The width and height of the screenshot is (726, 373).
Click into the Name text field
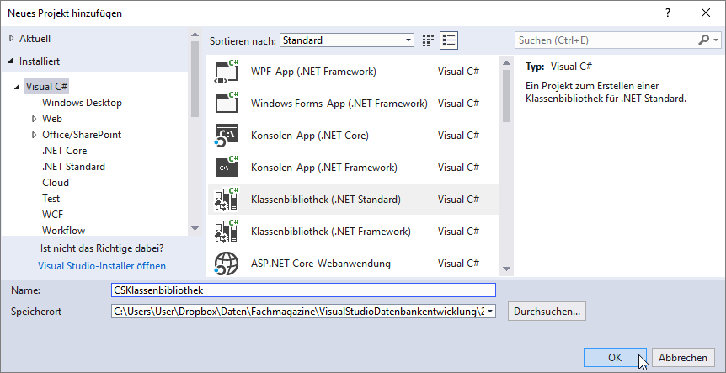pos(303,290)
